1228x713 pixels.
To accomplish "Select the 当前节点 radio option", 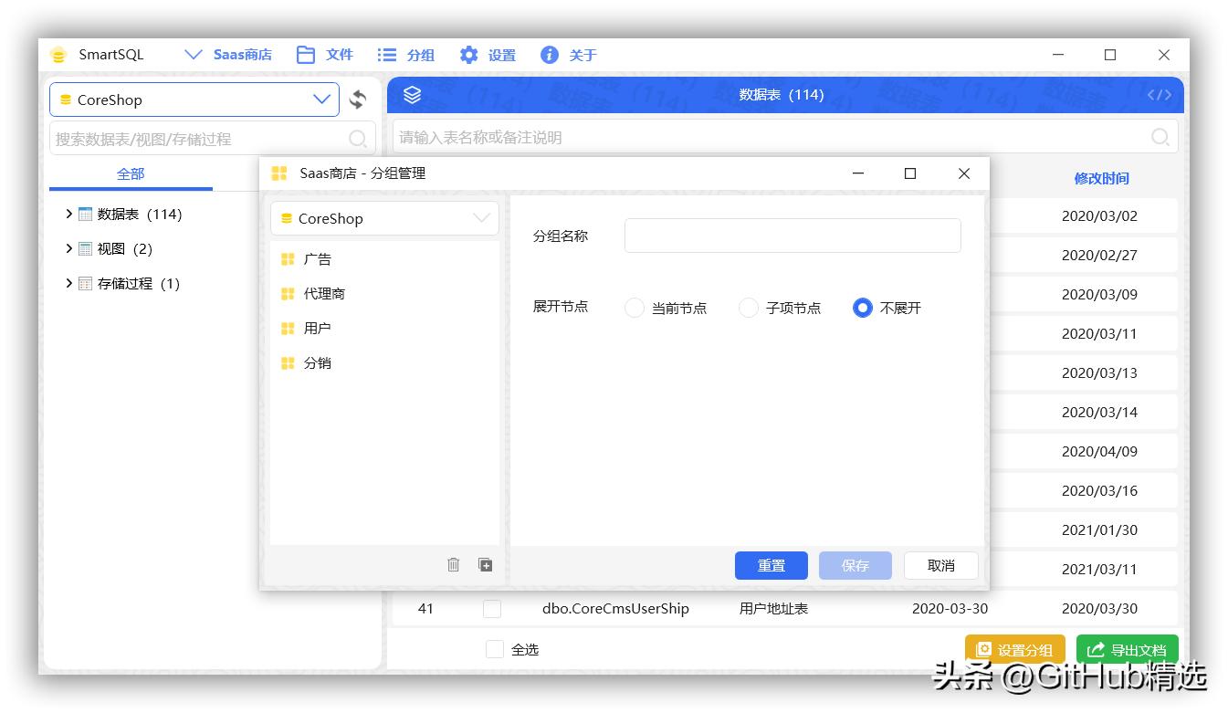I will tap(635, 308).
